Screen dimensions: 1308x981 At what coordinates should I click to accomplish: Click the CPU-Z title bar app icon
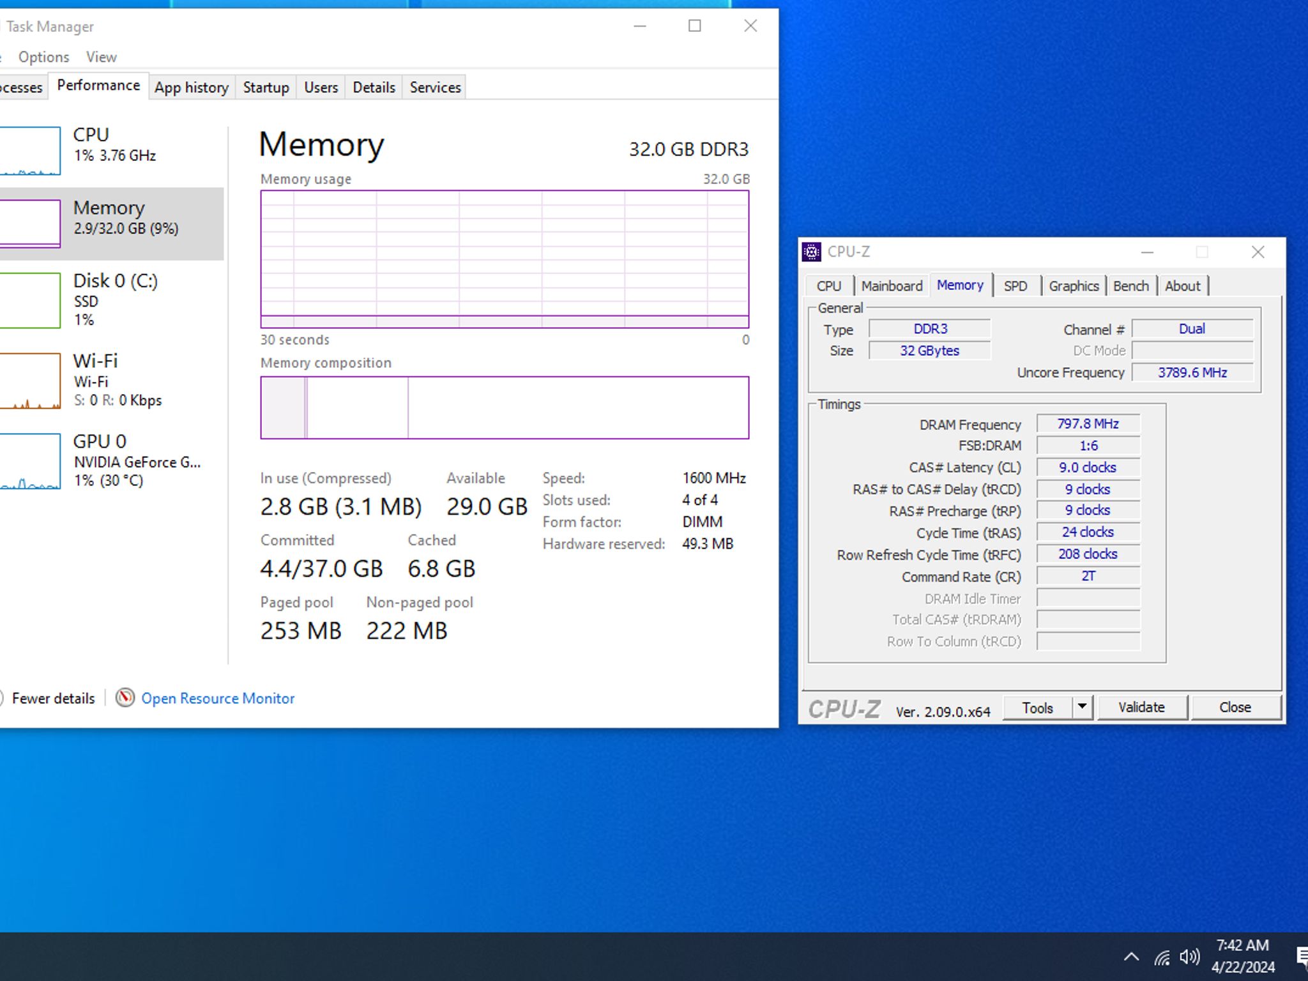tap(812, 252)
